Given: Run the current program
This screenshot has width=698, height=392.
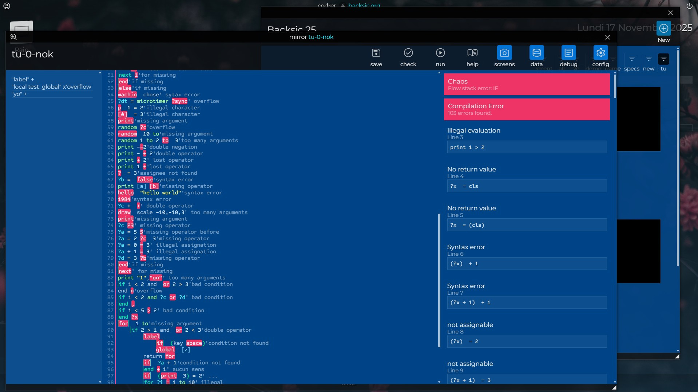Looking at the screenshot, I should [x=440, y=57].
